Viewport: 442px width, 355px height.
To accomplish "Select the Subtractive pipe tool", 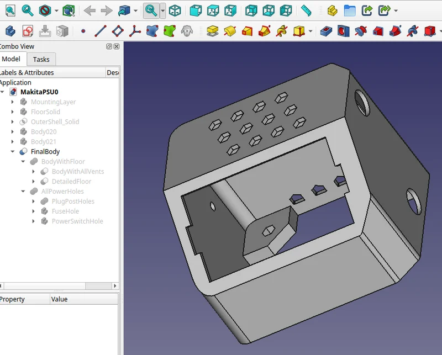I will (396, 31).
